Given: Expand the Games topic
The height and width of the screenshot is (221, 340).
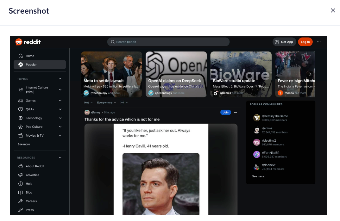Looking at the screenshot, I should click(60, 101).
